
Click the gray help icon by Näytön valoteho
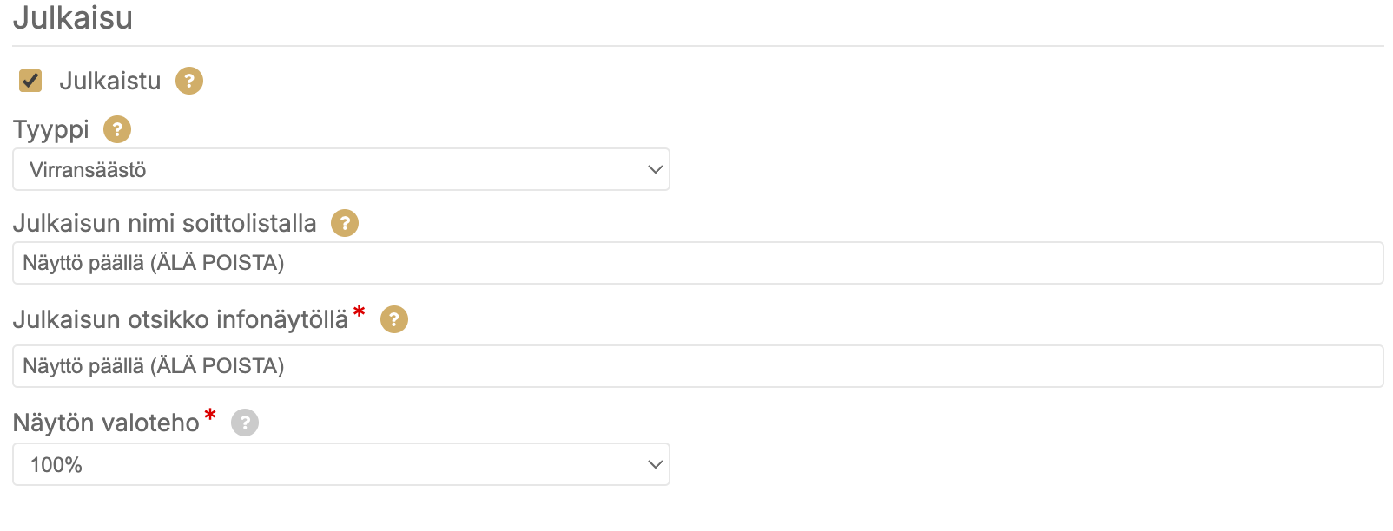pos(245,423)
